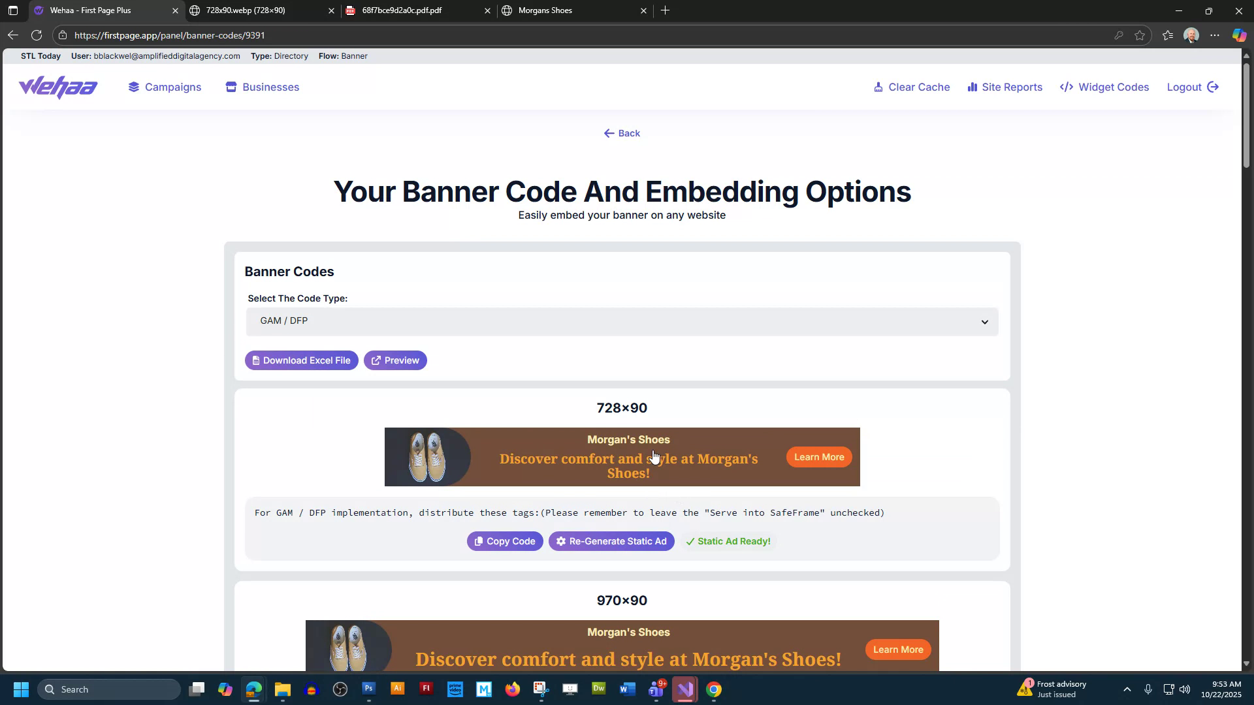Launch Photoshop from the taskbar
The image size is (1254, 705).
click(369, 689)
